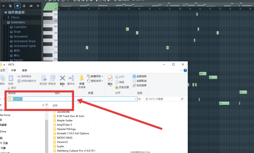Click the blue help question mark icon
This screenshot has height=153, width=254.
[x=185, y=70]
